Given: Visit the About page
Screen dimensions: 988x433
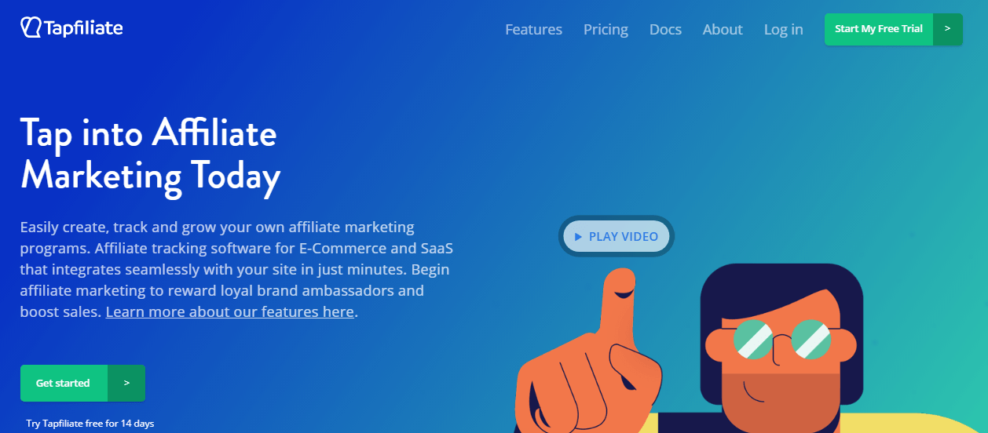Looking at the screenshot, I should click(723, 30).
